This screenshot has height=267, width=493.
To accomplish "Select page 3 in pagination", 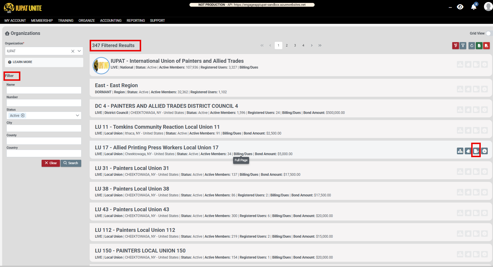I will pyautogui.click(x=295, y=46).
